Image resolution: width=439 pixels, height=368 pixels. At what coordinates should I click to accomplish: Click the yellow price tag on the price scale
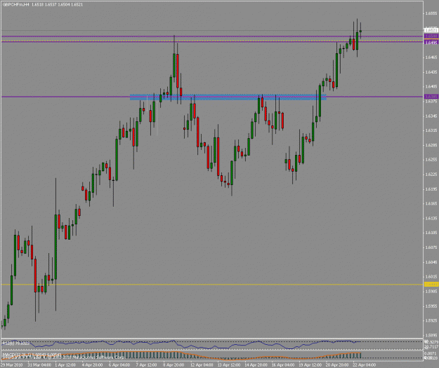[x=431, y=285]
